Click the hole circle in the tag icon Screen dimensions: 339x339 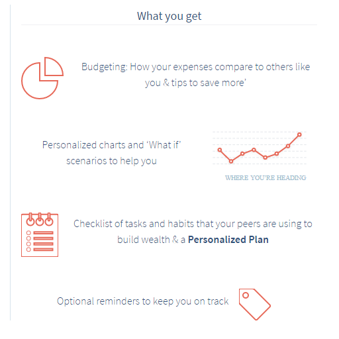point(246,295)
